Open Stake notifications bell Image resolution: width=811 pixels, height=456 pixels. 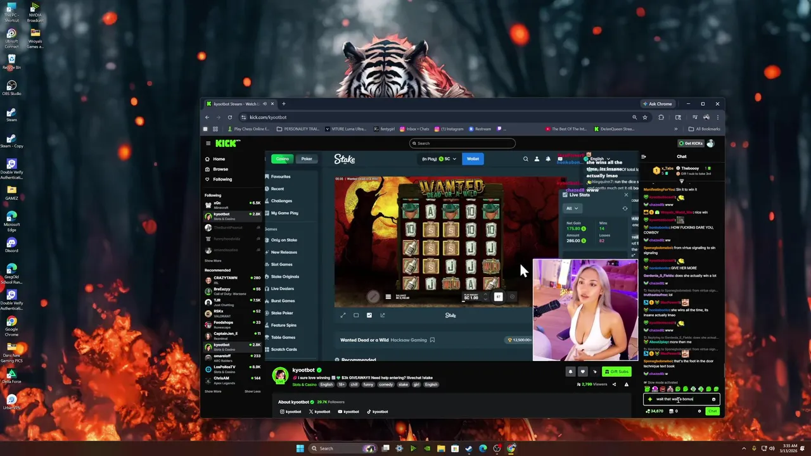[548, 159]
